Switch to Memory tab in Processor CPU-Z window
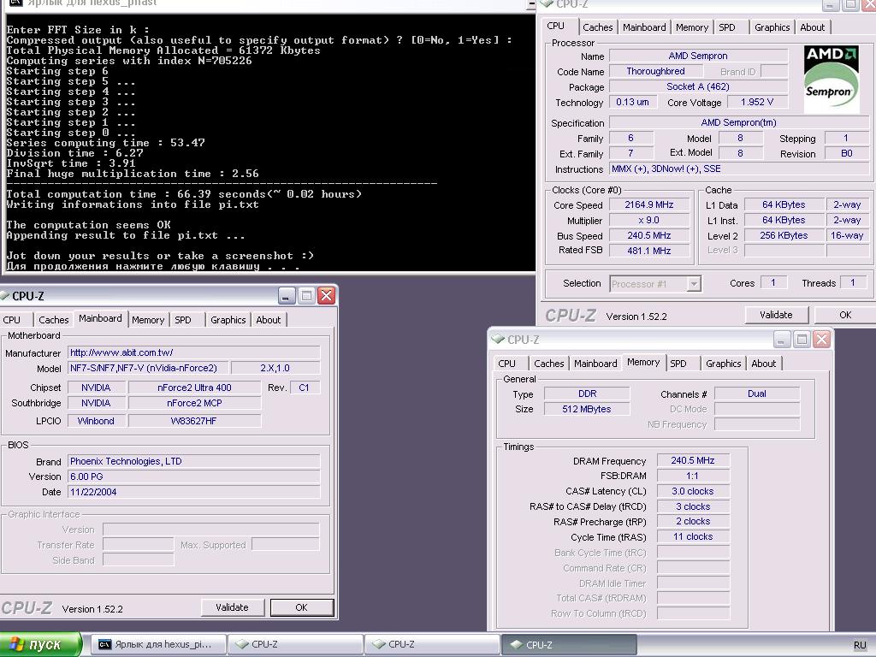The height and width of the screenshot is (657, 876). (x=691, y=27)
